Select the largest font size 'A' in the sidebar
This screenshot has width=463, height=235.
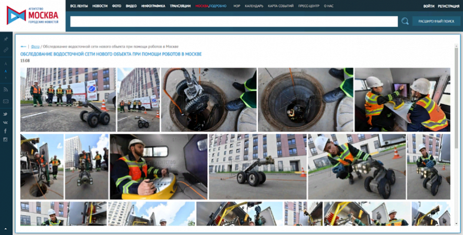point(6,64)
